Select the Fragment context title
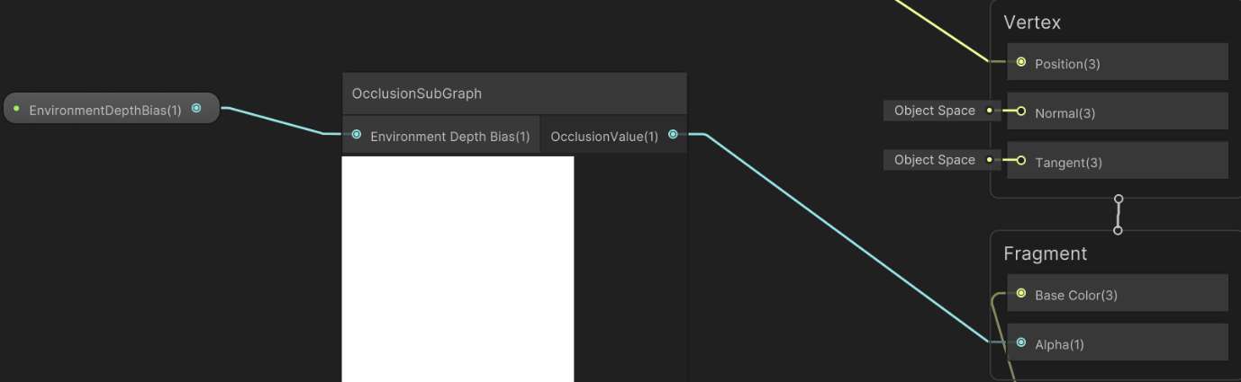Image resolution: width=1241 pixels, height=382 pixels. 1045,253
